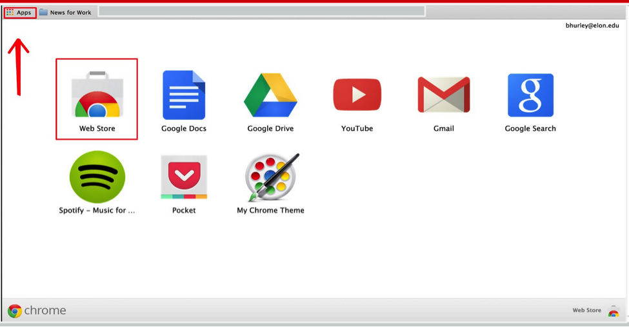Open the News for Work bookmarks folder
The height and width of the screenshot is (327, 629).
[x=65, y=12]
